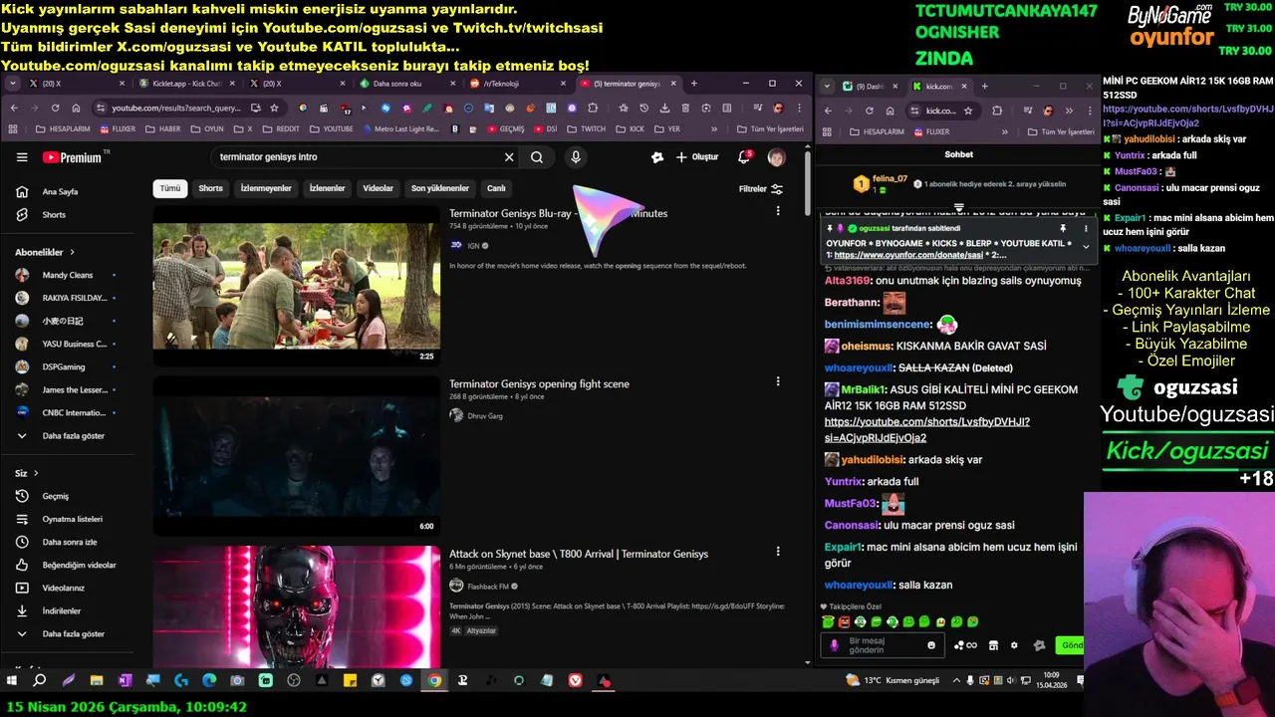1275x717 pixels.
Task: Open İndirilenler in sidebar
Action: (62, 610)
